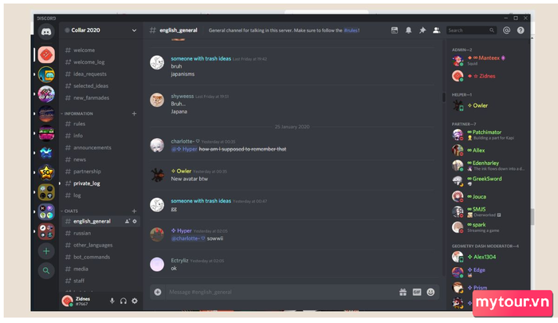Open emoji picker smiley icon
This screenshot has height=323, width=558.
pyautogui.click(x=430, y=293)
